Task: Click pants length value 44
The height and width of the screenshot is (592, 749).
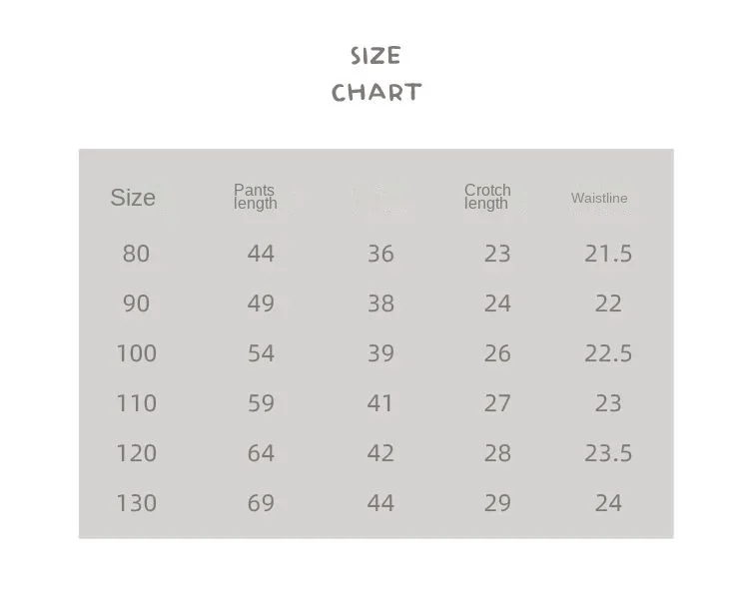Action: tap(261, 254)
